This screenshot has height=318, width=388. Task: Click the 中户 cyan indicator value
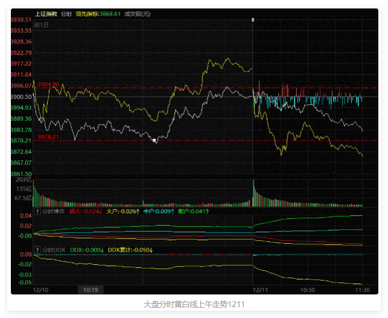click(x=159, y=212)
